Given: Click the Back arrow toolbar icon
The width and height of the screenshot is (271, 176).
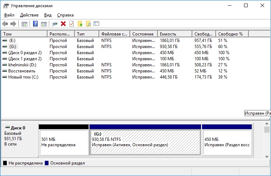Looking at the screenshot, I should click(x=5, y=24).
